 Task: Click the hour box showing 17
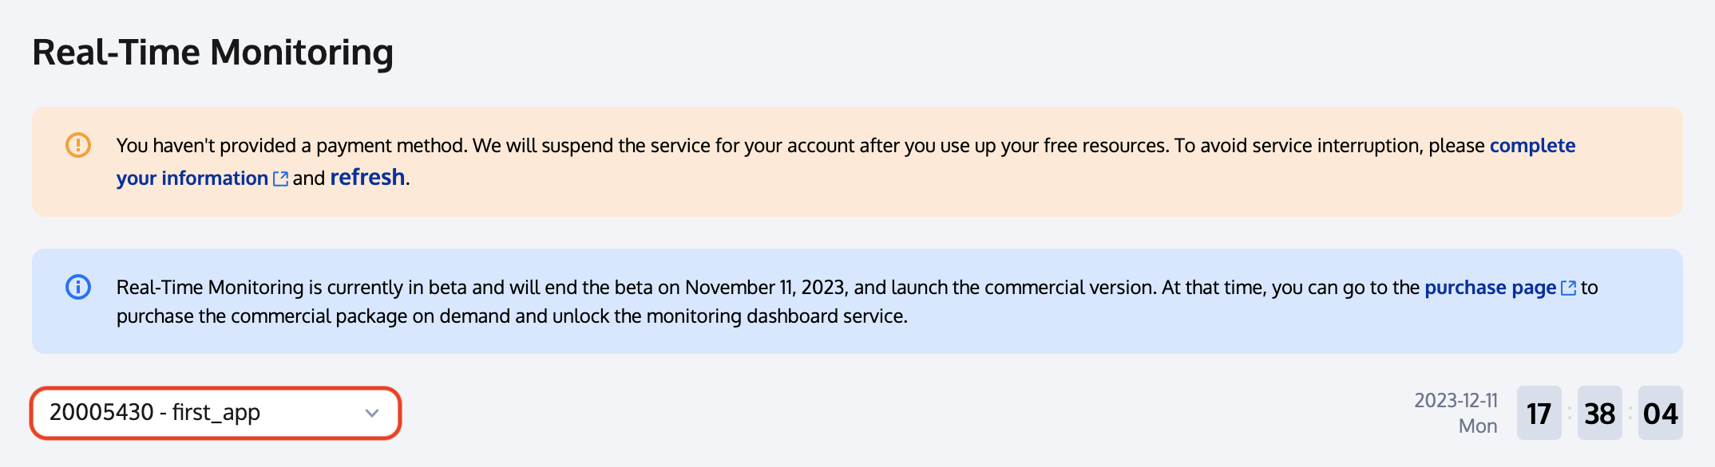coord(1539,413)
